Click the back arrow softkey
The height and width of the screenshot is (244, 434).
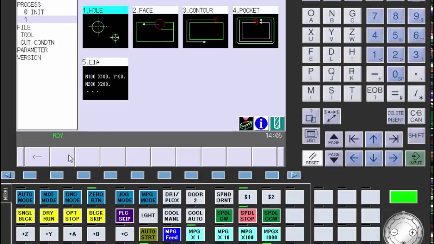click(37, 157)
